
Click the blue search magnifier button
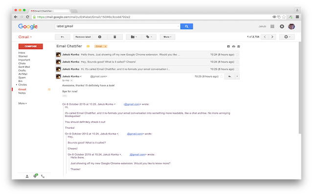coord(187,26)
